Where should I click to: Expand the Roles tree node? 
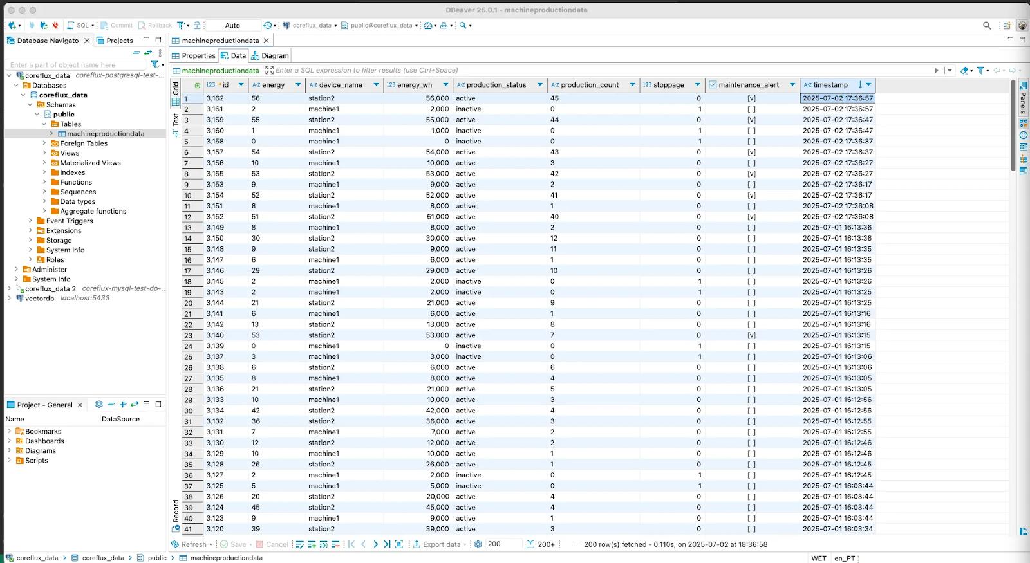(30, 260)
